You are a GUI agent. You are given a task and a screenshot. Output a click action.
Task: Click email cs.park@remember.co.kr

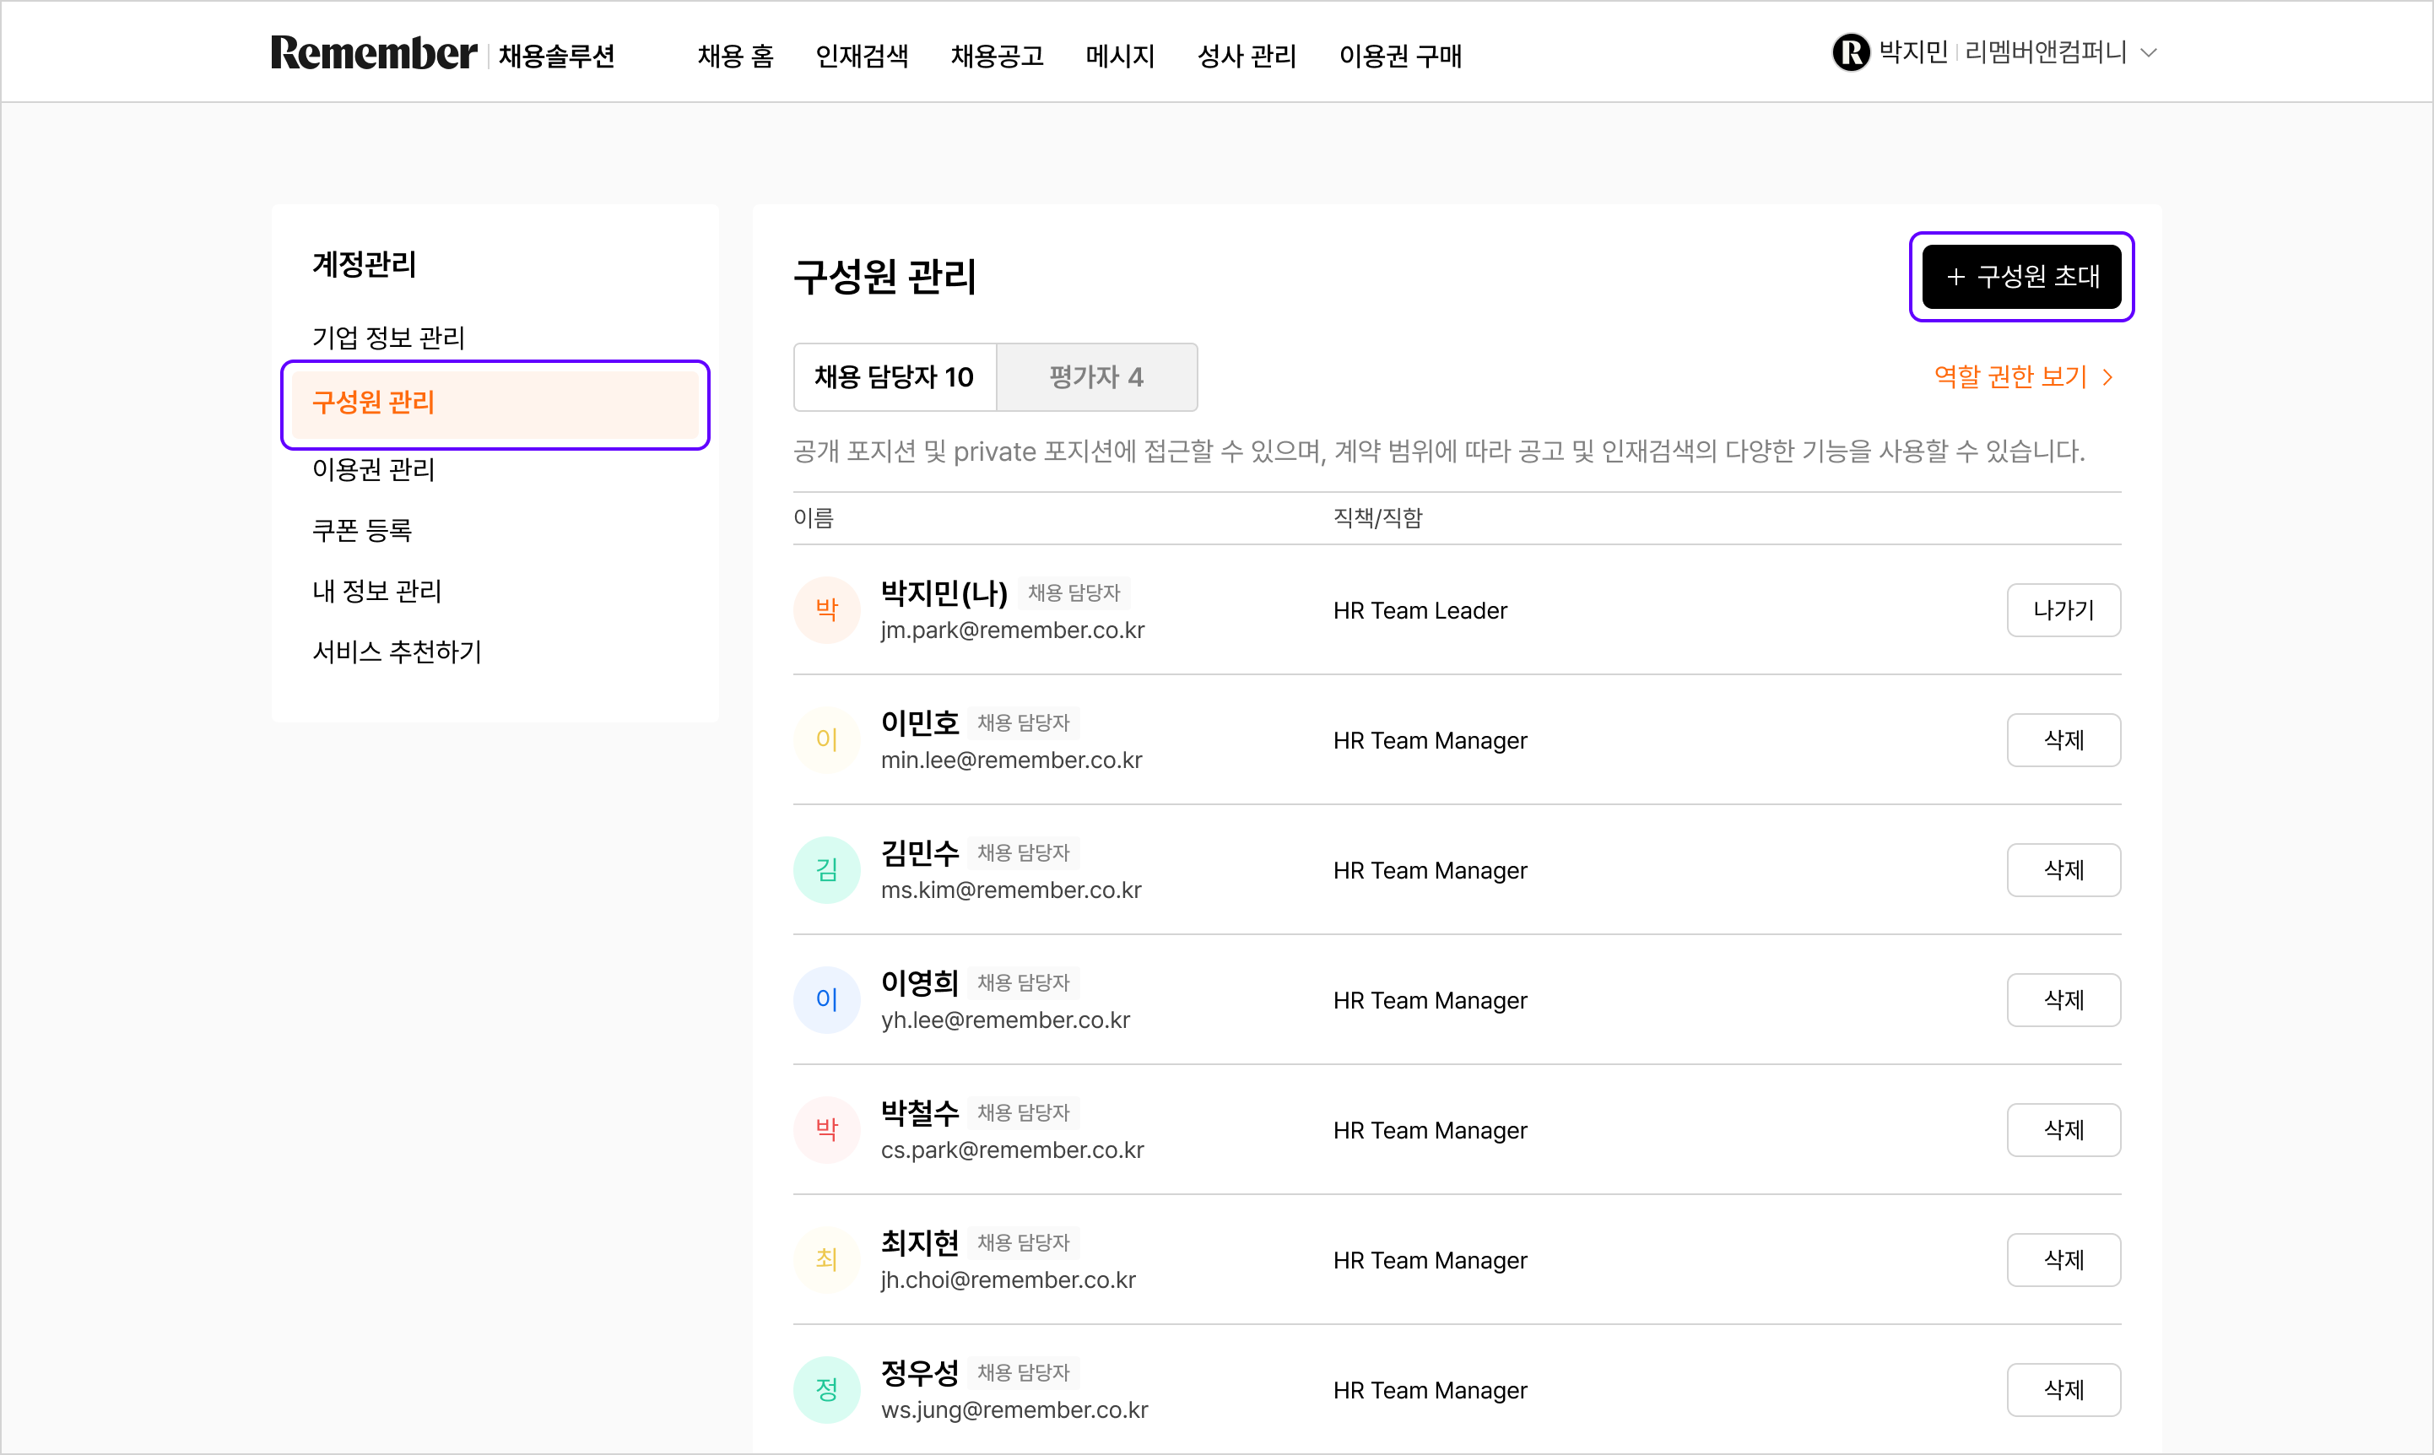1012,1150
